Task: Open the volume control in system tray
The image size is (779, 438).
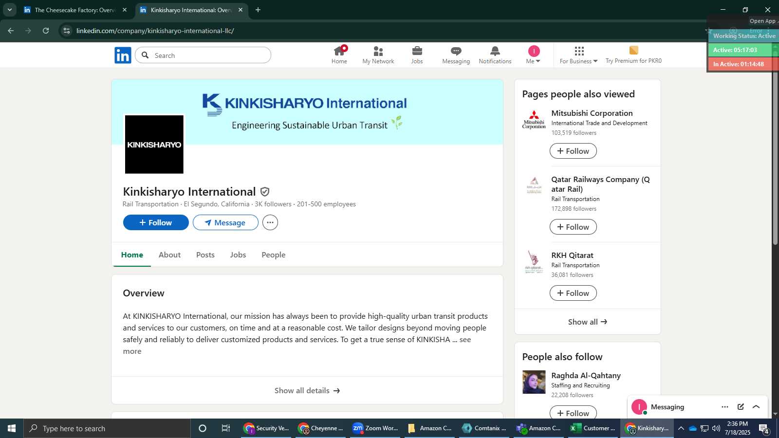Action: tap(716, 428)
